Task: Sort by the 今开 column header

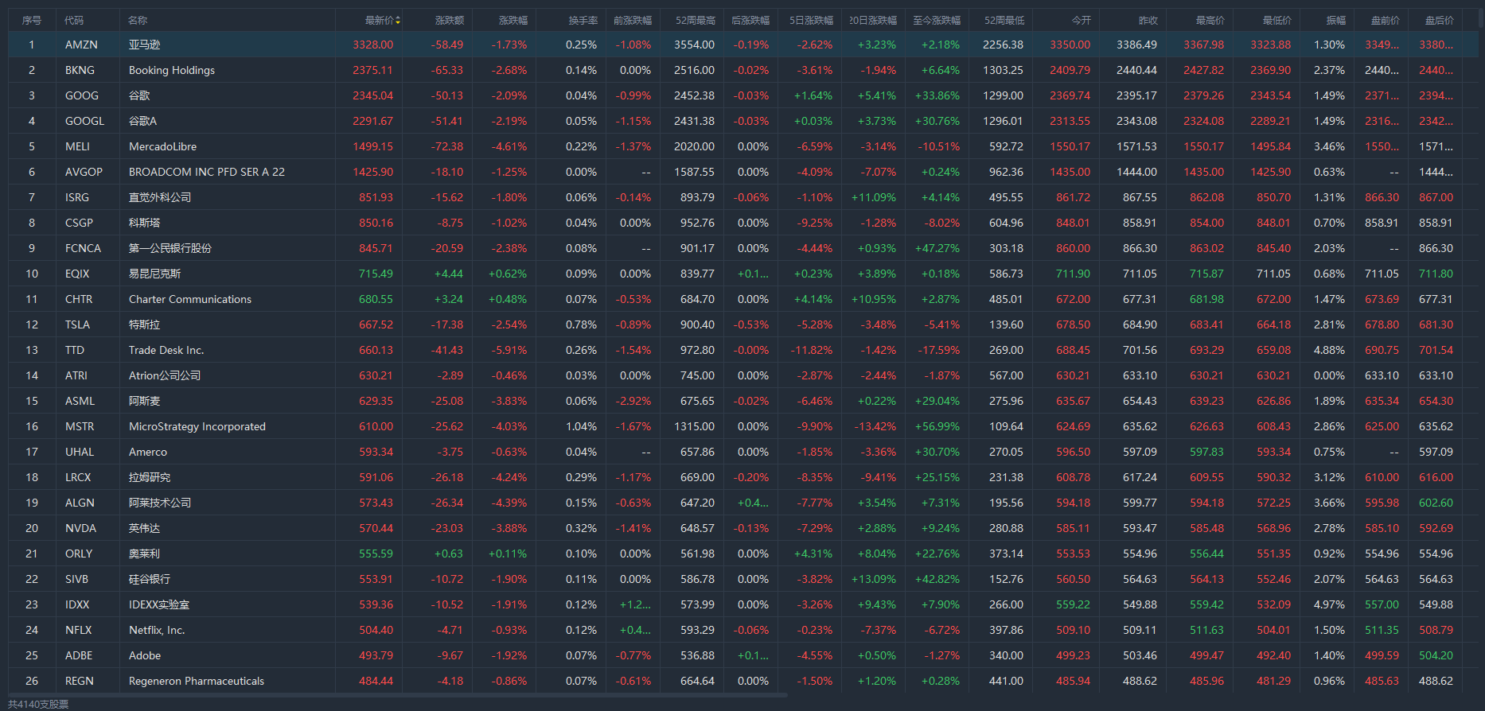Action: (1082, 21)
